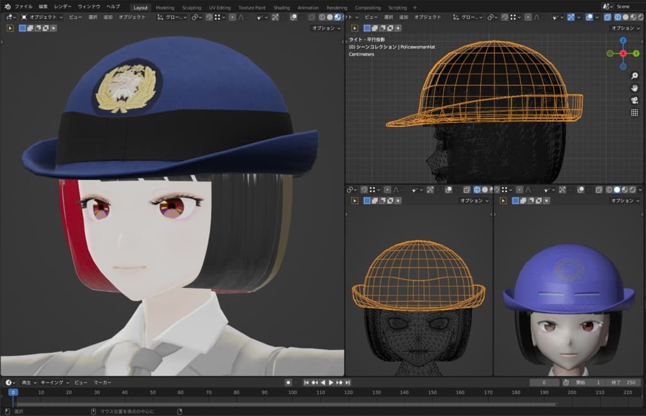Image resolution: width=646 pixels, height=416 pixels.
Task: Toggle X-ray mode in the viewport header
Action: (x=311, y=18)
